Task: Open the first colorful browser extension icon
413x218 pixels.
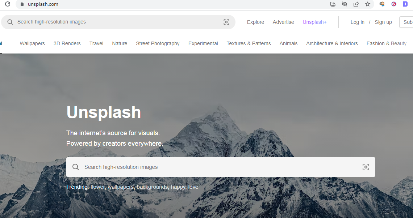Action: pos(382,4)
